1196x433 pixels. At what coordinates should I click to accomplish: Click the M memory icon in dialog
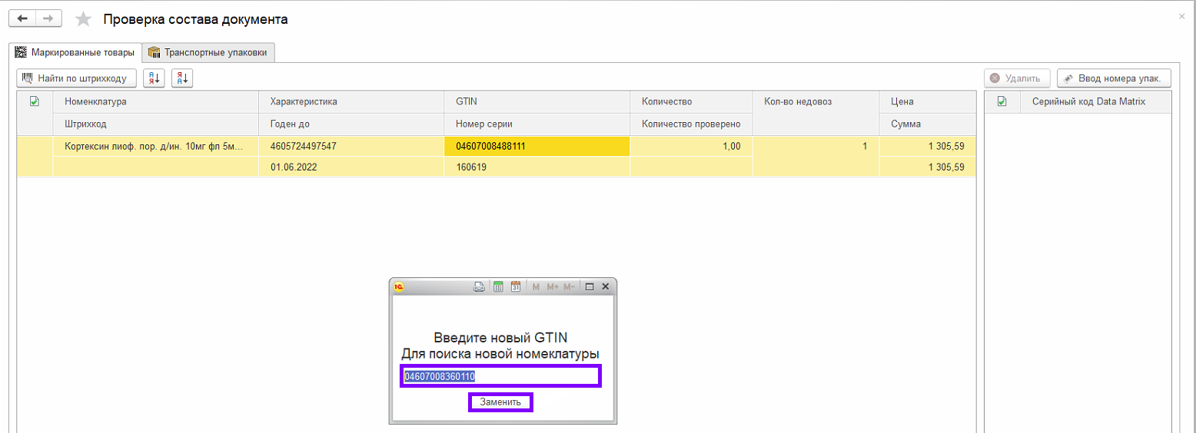pos(536,286)
